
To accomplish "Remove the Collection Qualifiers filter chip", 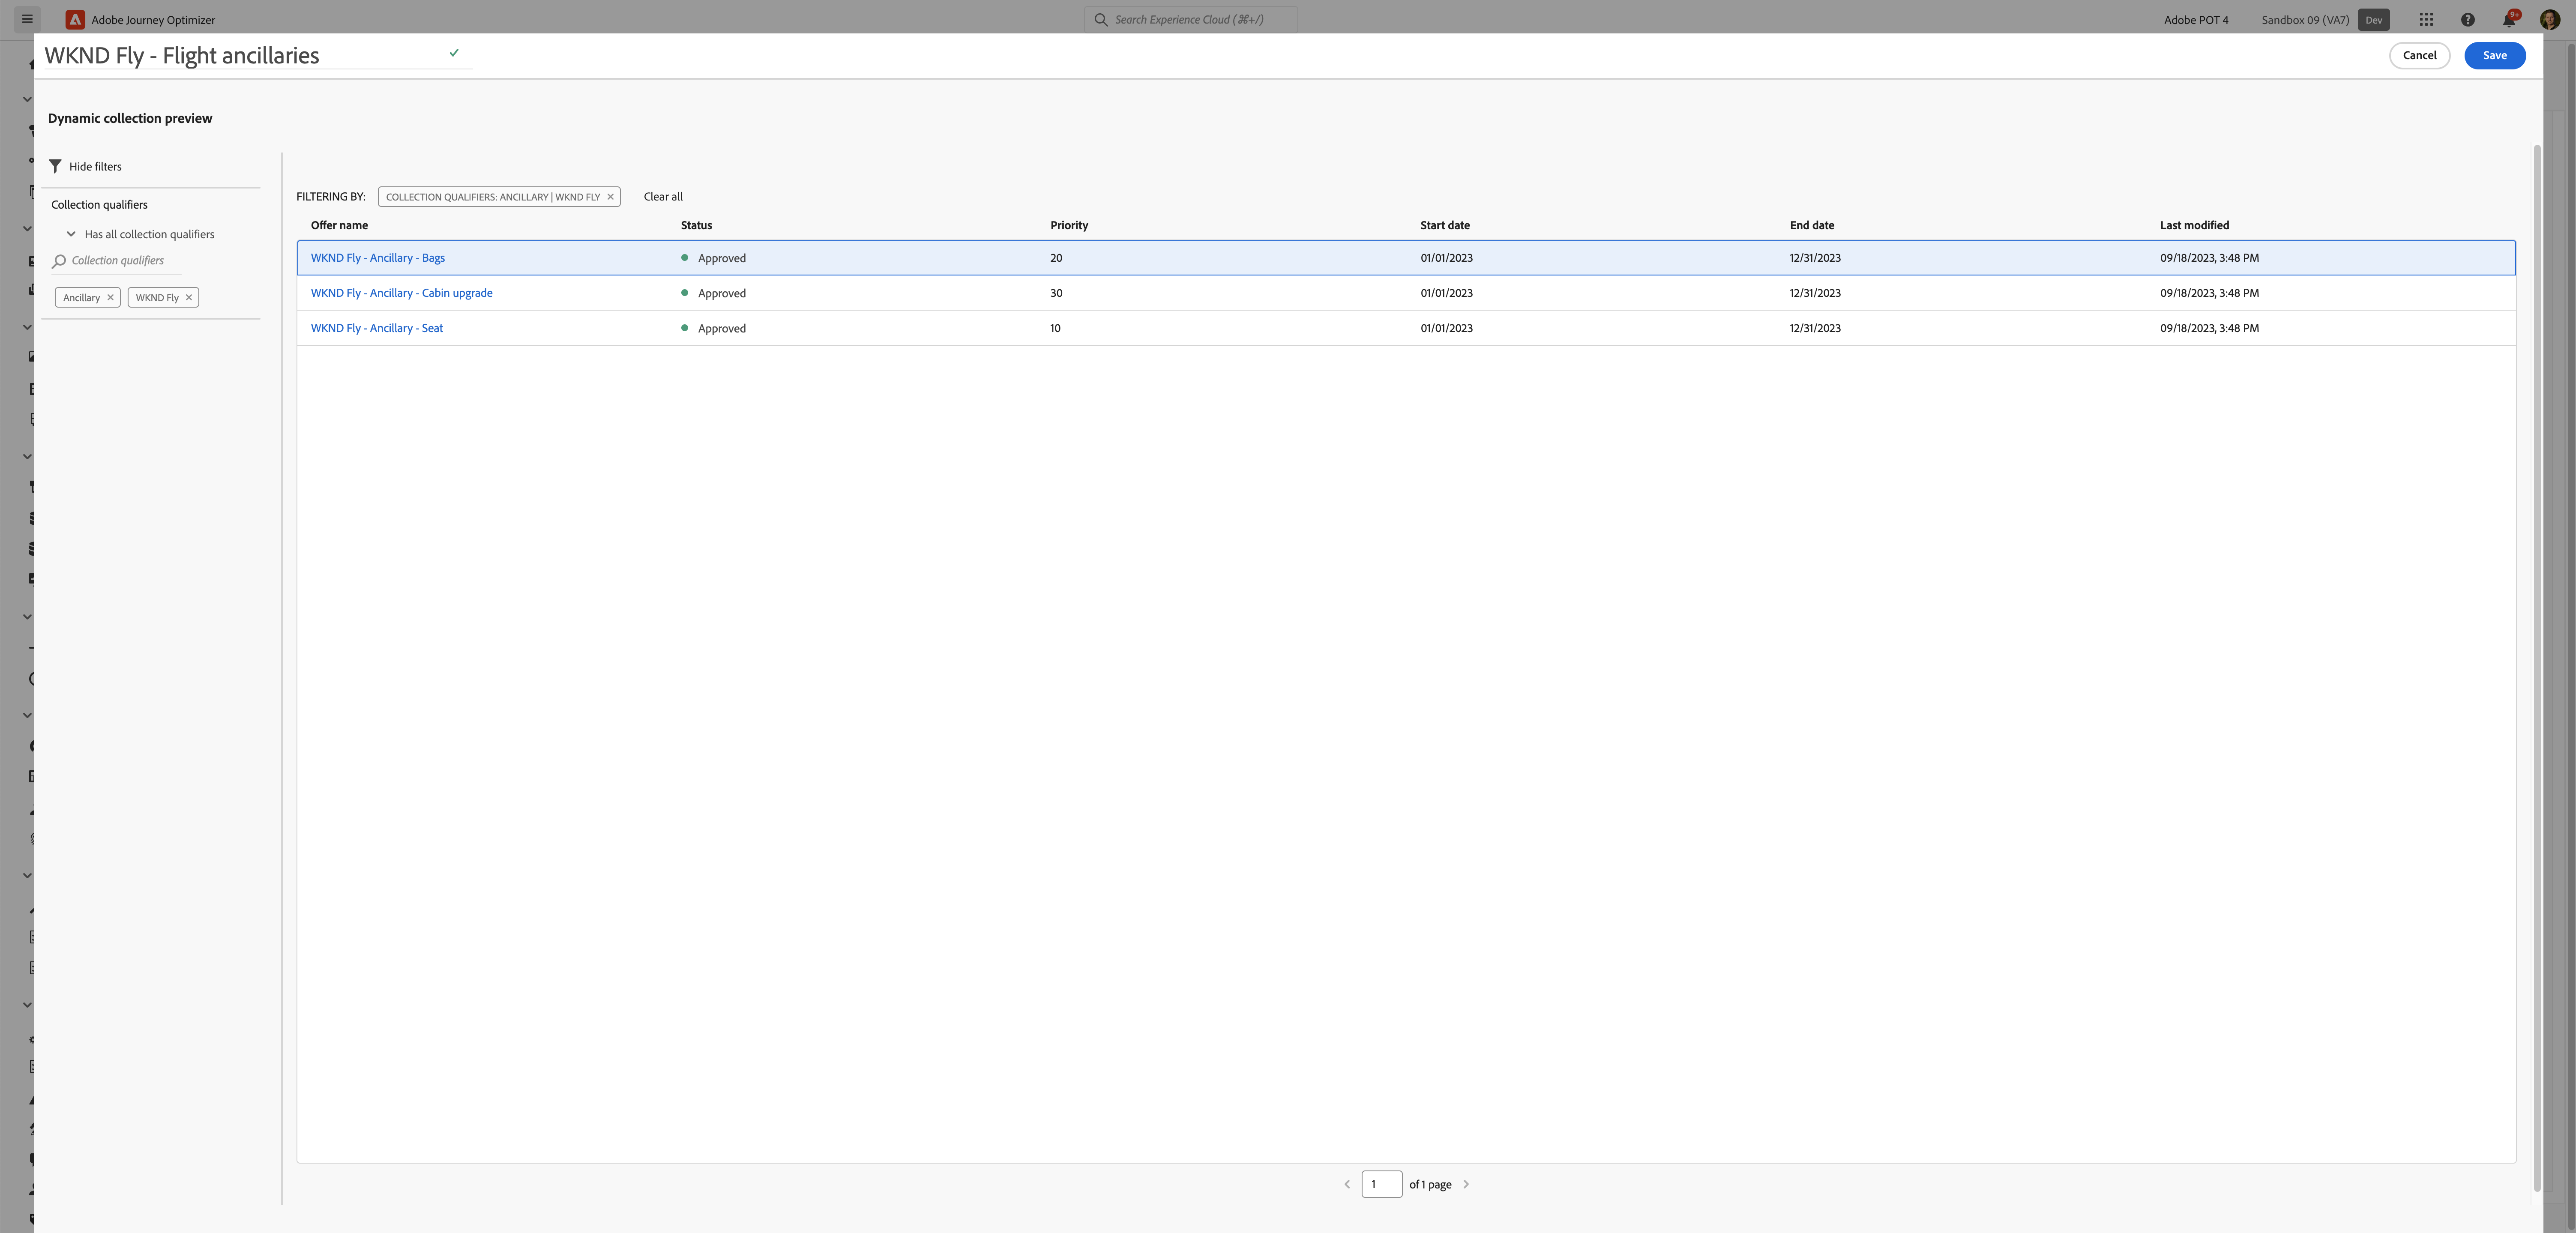I will point(610,197).
